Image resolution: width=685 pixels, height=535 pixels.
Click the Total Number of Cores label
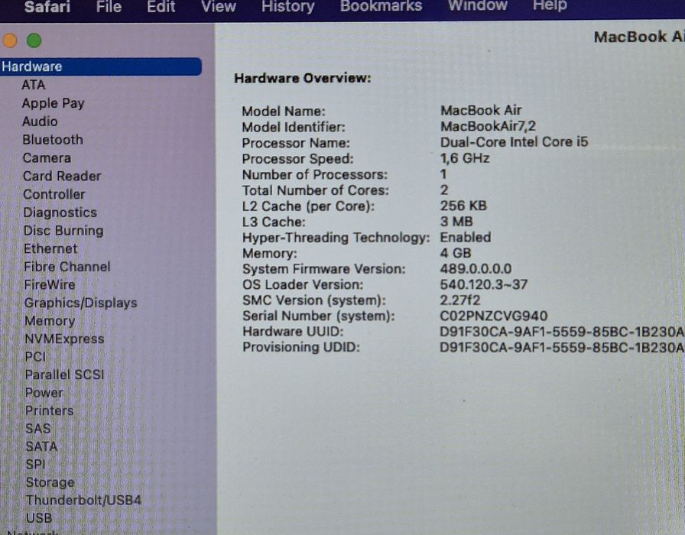(x=315, y=190)
